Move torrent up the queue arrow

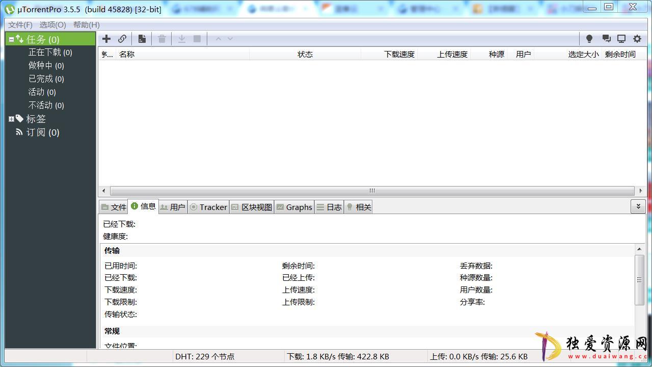(x=218, y=39)
